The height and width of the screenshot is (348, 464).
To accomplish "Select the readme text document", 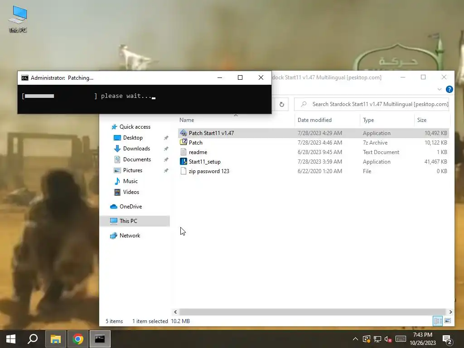I will click(x=198, y=152).
